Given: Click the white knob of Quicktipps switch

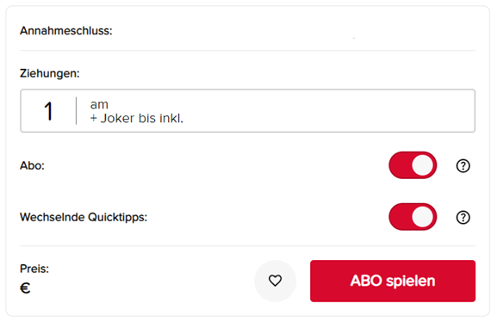Looking at the screenshot, I should coord(423,217).
